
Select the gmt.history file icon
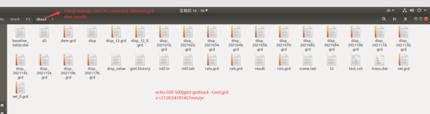(x=140, y=60)
